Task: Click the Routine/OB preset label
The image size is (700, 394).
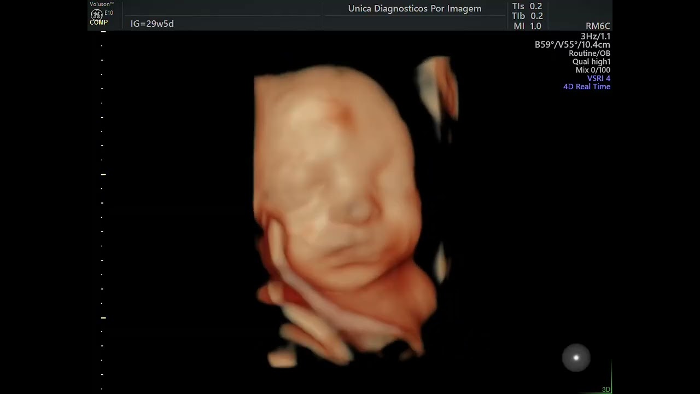Action: click(589, 54)
